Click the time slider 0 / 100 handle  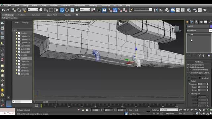point(45,102)
